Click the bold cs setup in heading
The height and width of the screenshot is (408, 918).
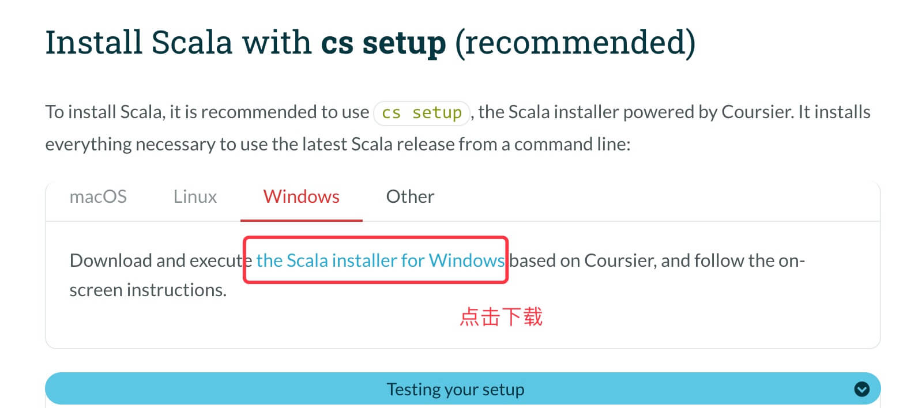pyautogui.click(x=383, y=43)
